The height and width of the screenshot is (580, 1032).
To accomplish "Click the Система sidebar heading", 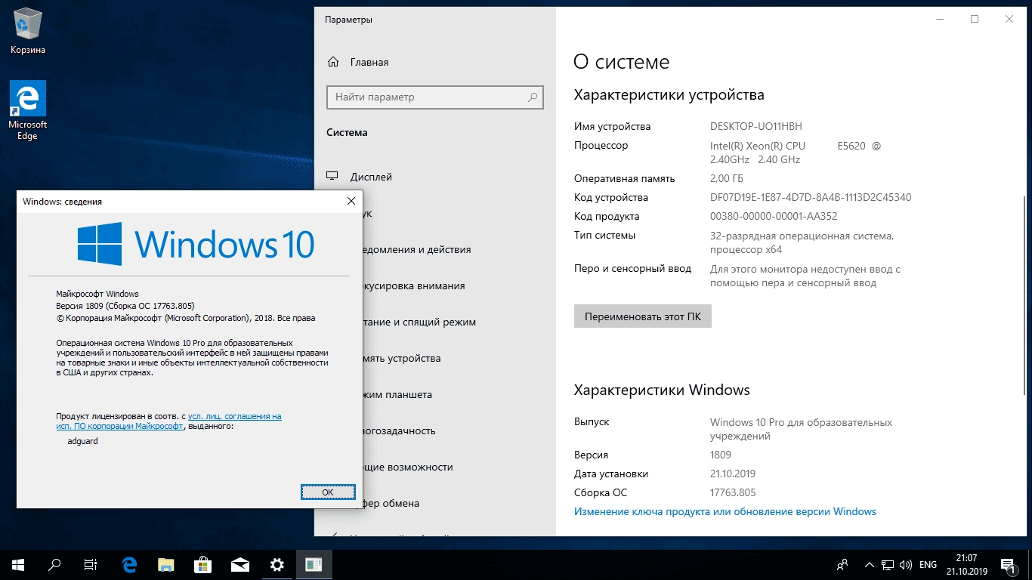I will coord(347,132).
